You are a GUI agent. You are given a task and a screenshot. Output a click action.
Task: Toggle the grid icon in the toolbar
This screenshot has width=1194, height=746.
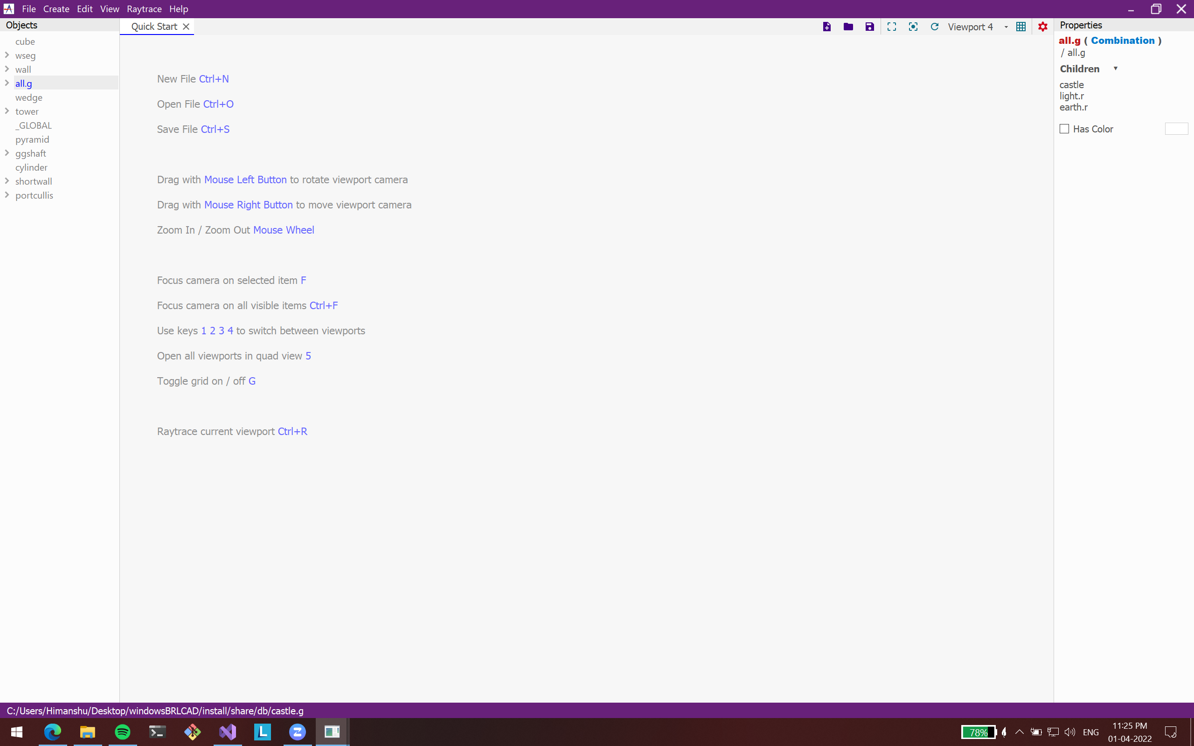tap(1021, 27)
